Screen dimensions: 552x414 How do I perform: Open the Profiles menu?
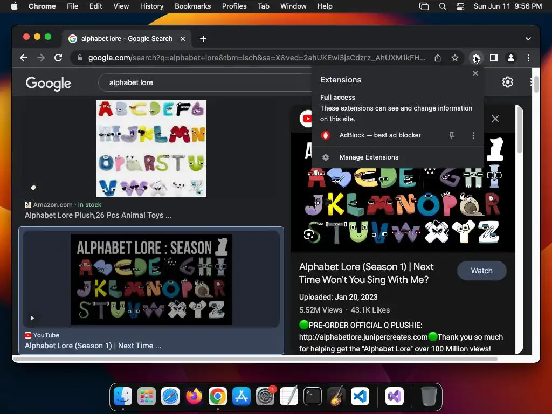click(234, 6)
